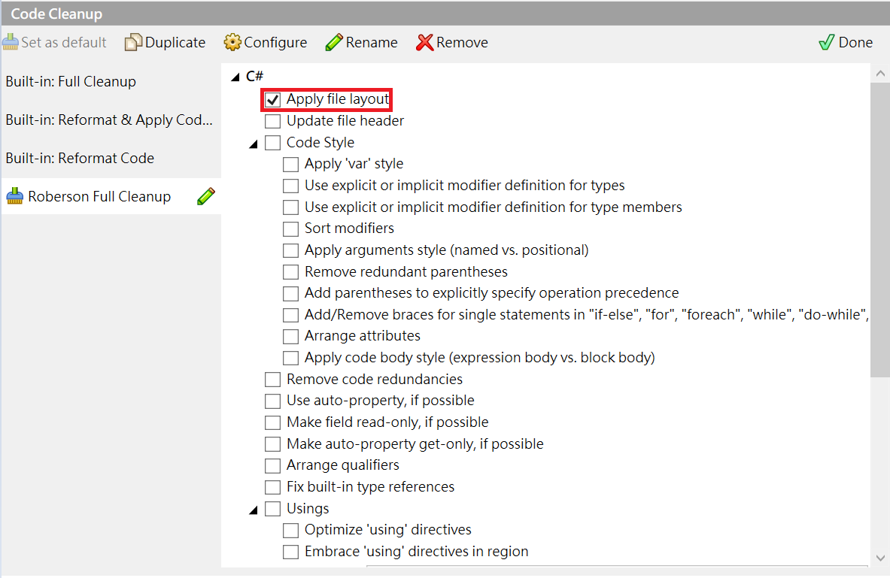
Task: Tick the Sort modifiers checkbox
Action: coord(290,228)
